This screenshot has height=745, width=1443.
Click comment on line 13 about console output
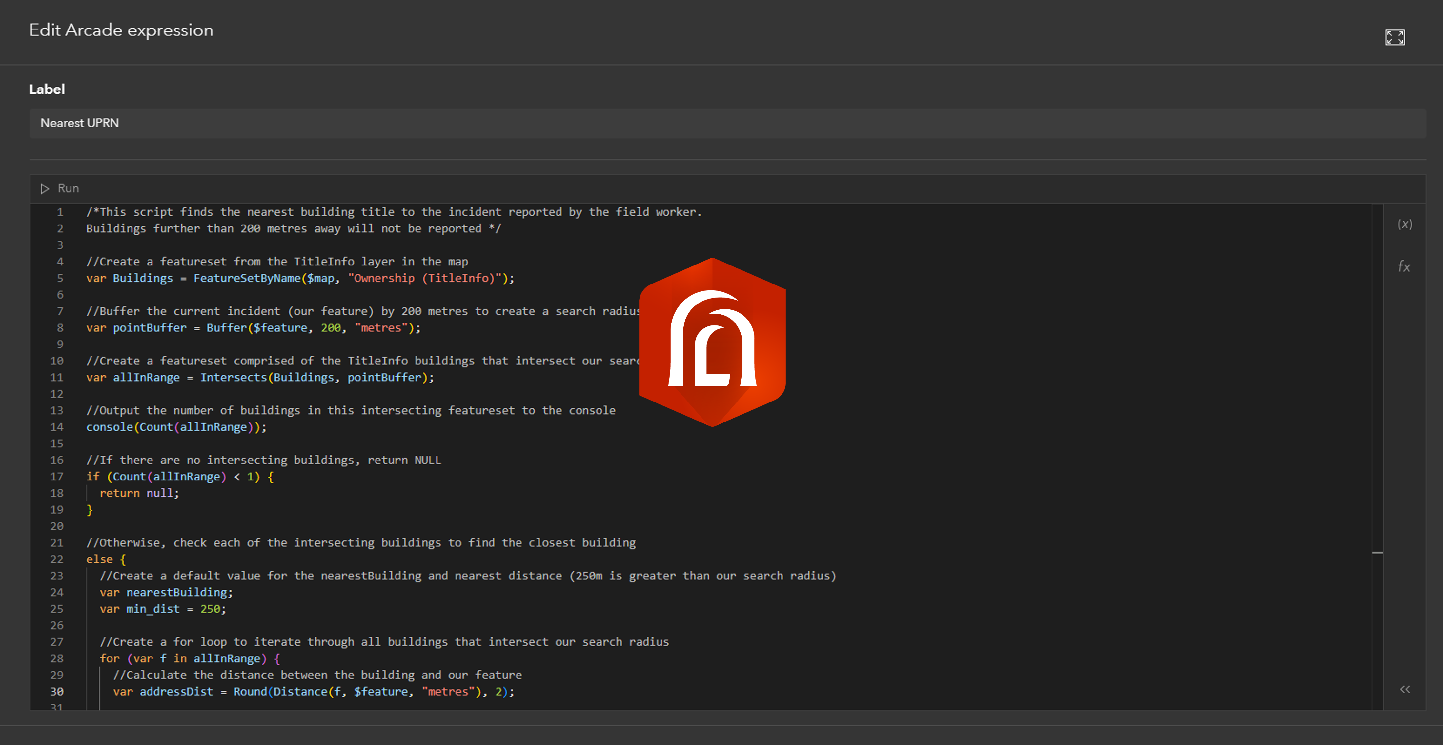[x=351, y=410]
